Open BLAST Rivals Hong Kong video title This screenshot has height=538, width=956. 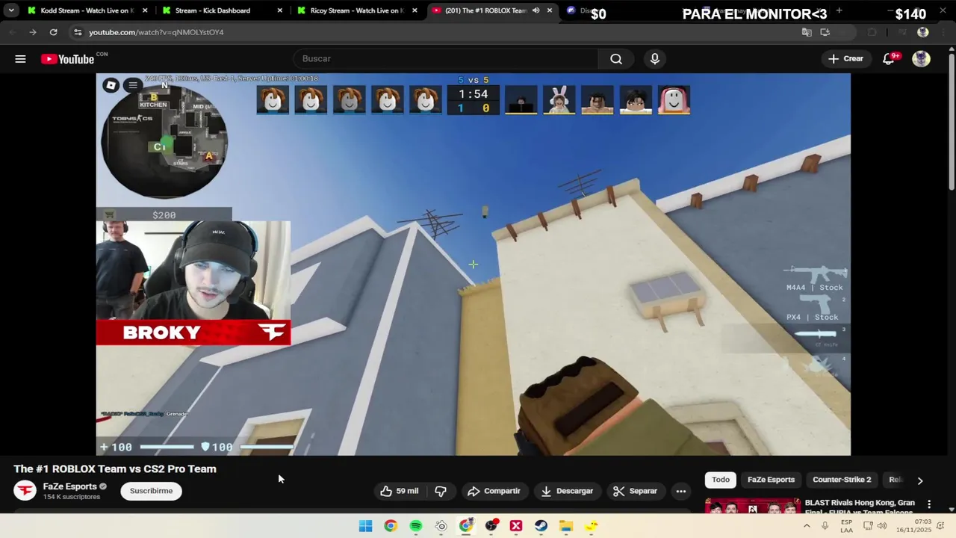coord(860,507)
